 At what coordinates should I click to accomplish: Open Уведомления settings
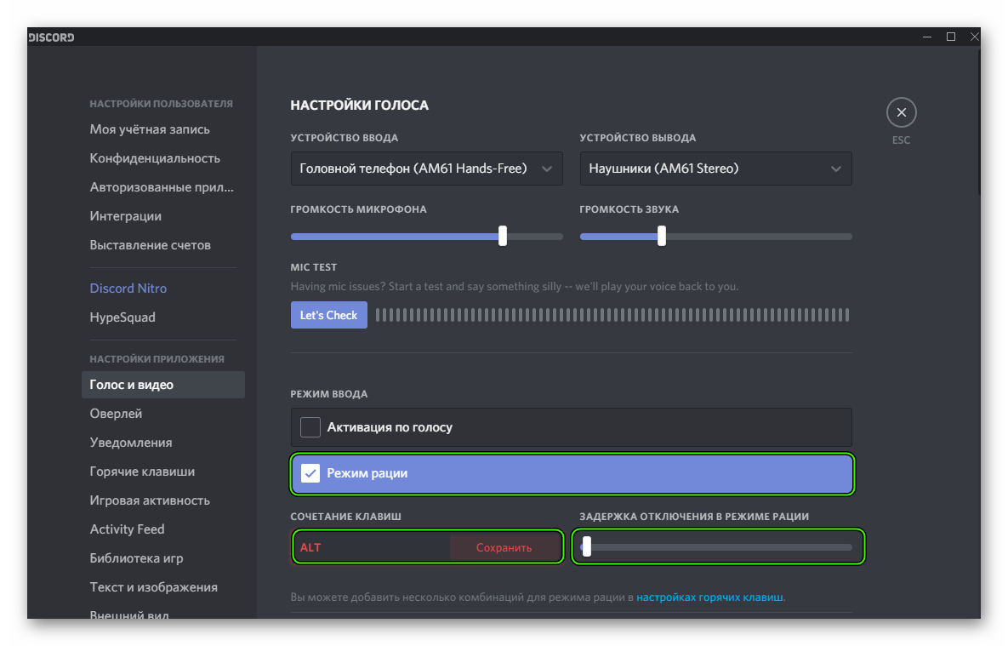click(131, 443)
